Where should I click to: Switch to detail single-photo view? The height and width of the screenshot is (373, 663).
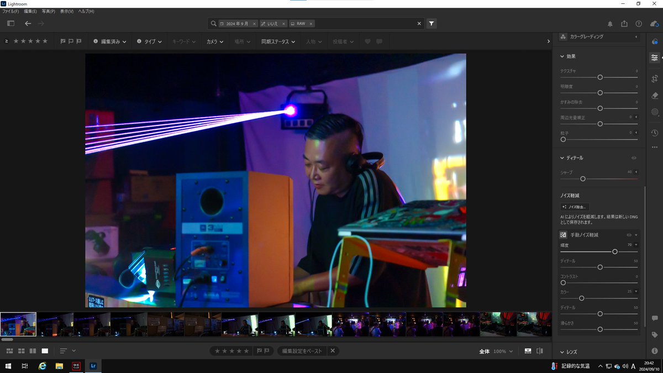click(x=45, y=351)
